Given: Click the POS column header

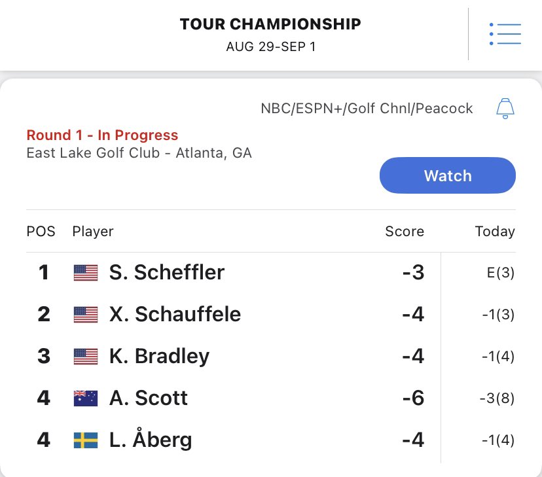Looking at the screenshot, I should point(41,232).
